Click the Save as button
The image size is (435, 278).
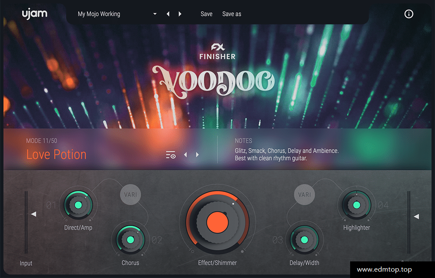[232, 14]
